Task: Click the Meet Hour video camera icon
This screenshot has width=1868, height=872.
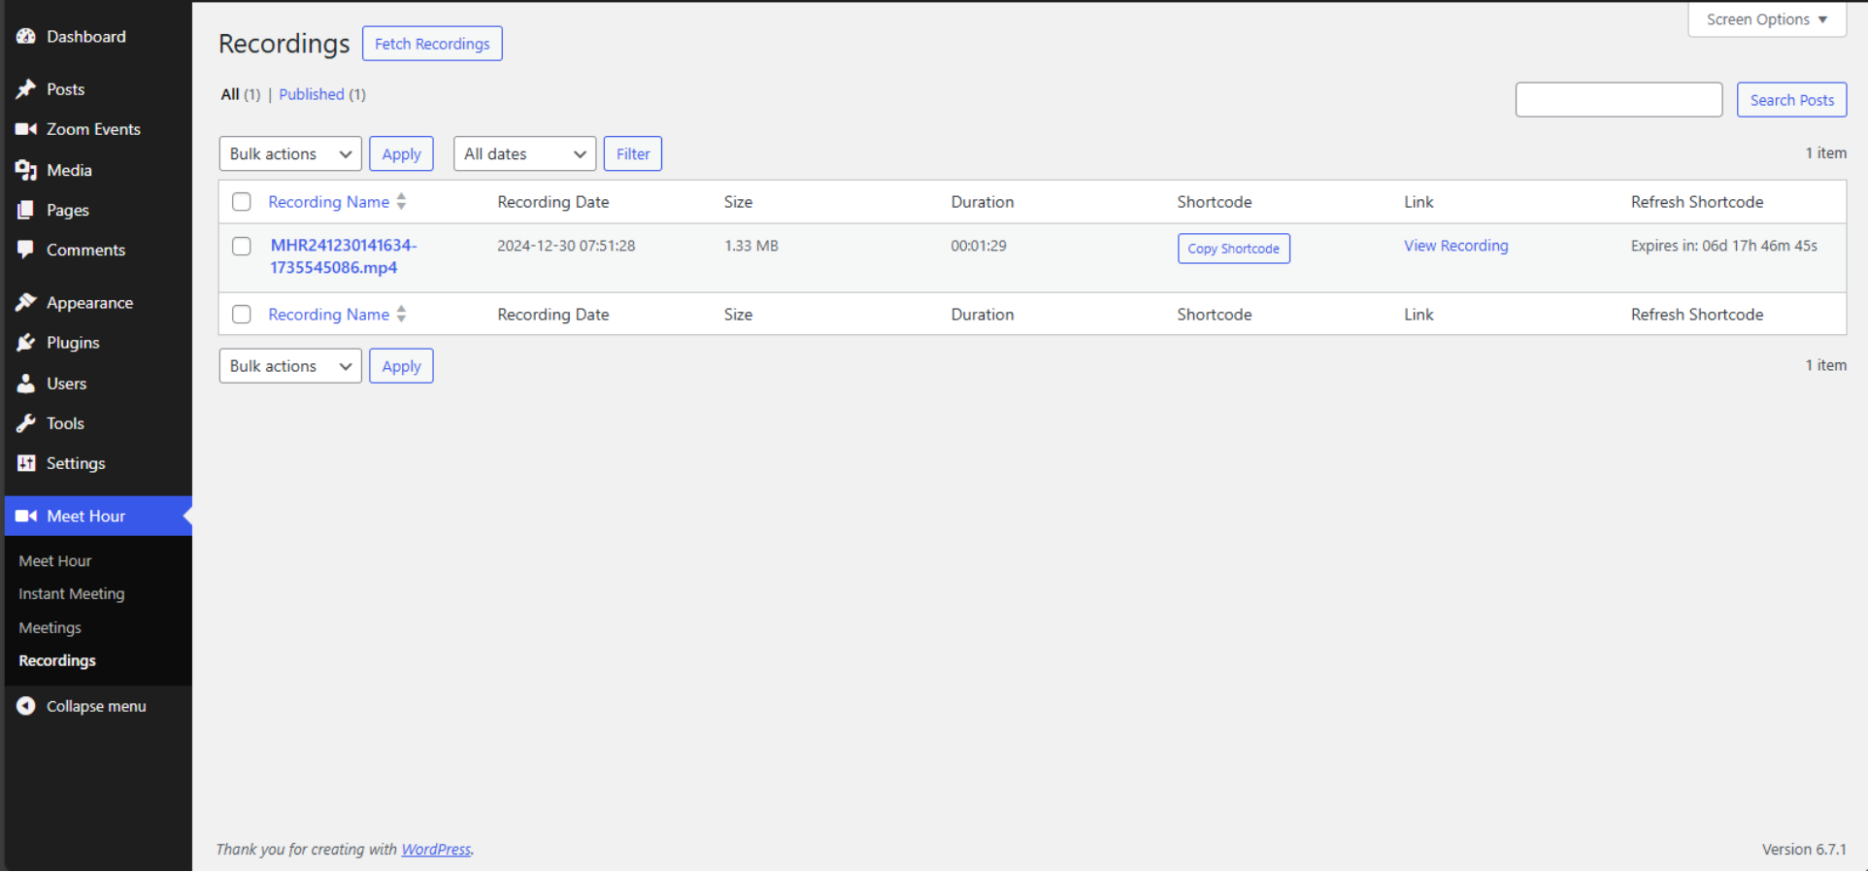Action: [26, 516]
